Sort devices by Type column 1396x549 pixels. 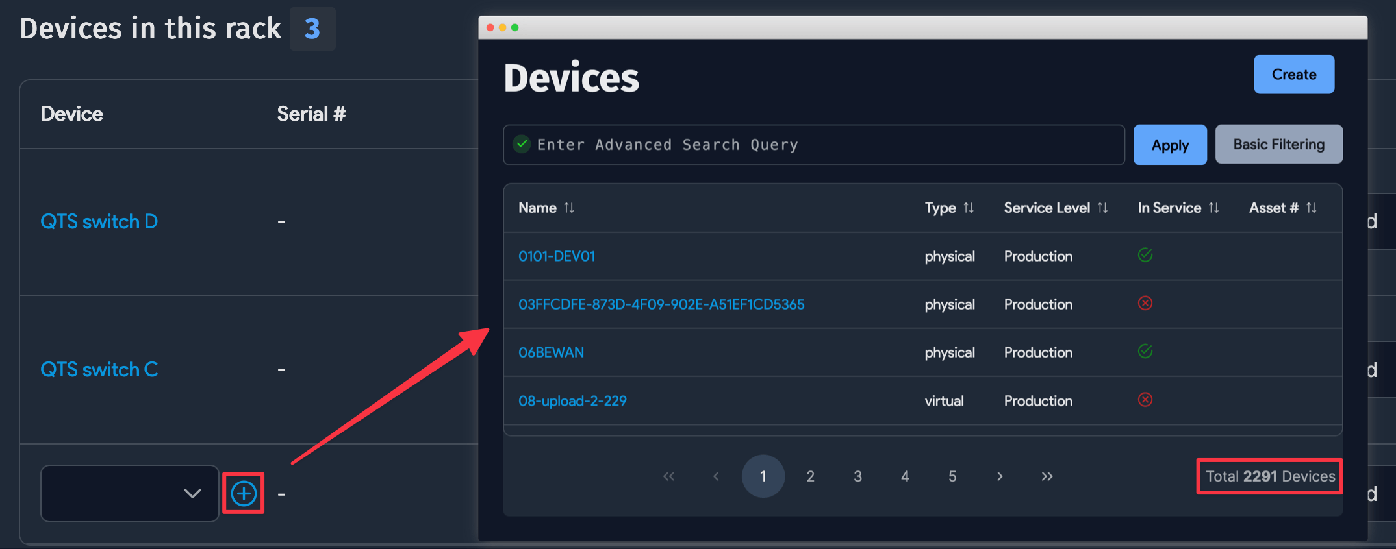click(x=968, y=208)
